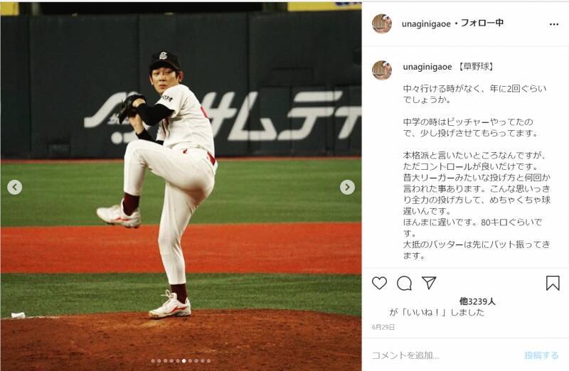Click the pitcher photo in the post

pos(181,186)
